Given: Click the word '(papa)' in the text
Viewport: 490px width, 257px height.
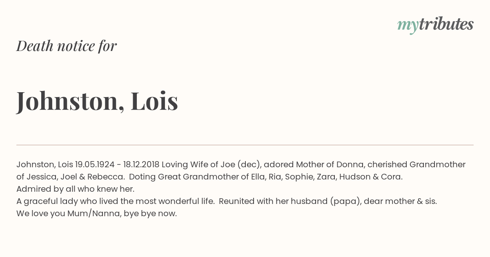Looking at the screenshot, I should (x=345, y=202).
